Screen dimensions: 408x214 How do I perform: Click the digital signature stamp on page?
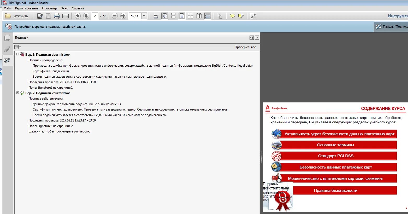click(x=278, y=196)
